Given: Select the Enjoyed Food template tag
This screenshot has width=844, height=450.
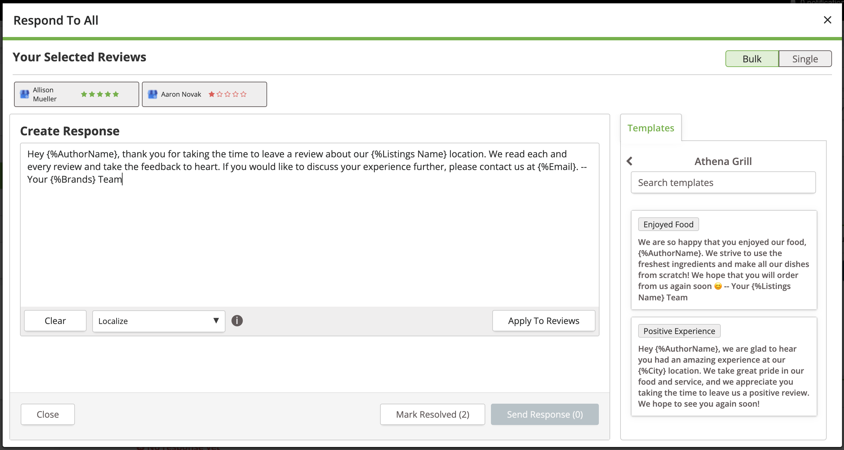Looking at the screenshot, I should [x=668, y=224].
